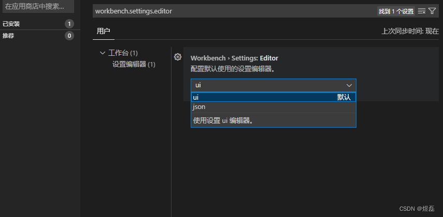The width and height of the screenshot is (443, 217).
Task: Click the recommended extensions count badge 0
Action: 69,36
